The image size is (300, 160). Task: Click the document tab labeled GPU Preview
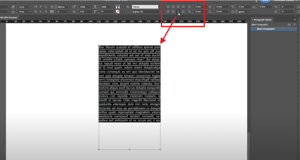(8, 18)
